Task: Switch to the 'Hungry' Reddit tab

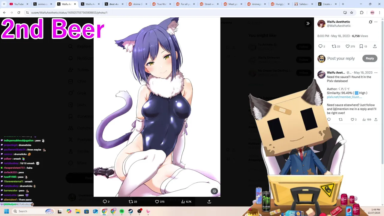Action: (x=280, y=4)
